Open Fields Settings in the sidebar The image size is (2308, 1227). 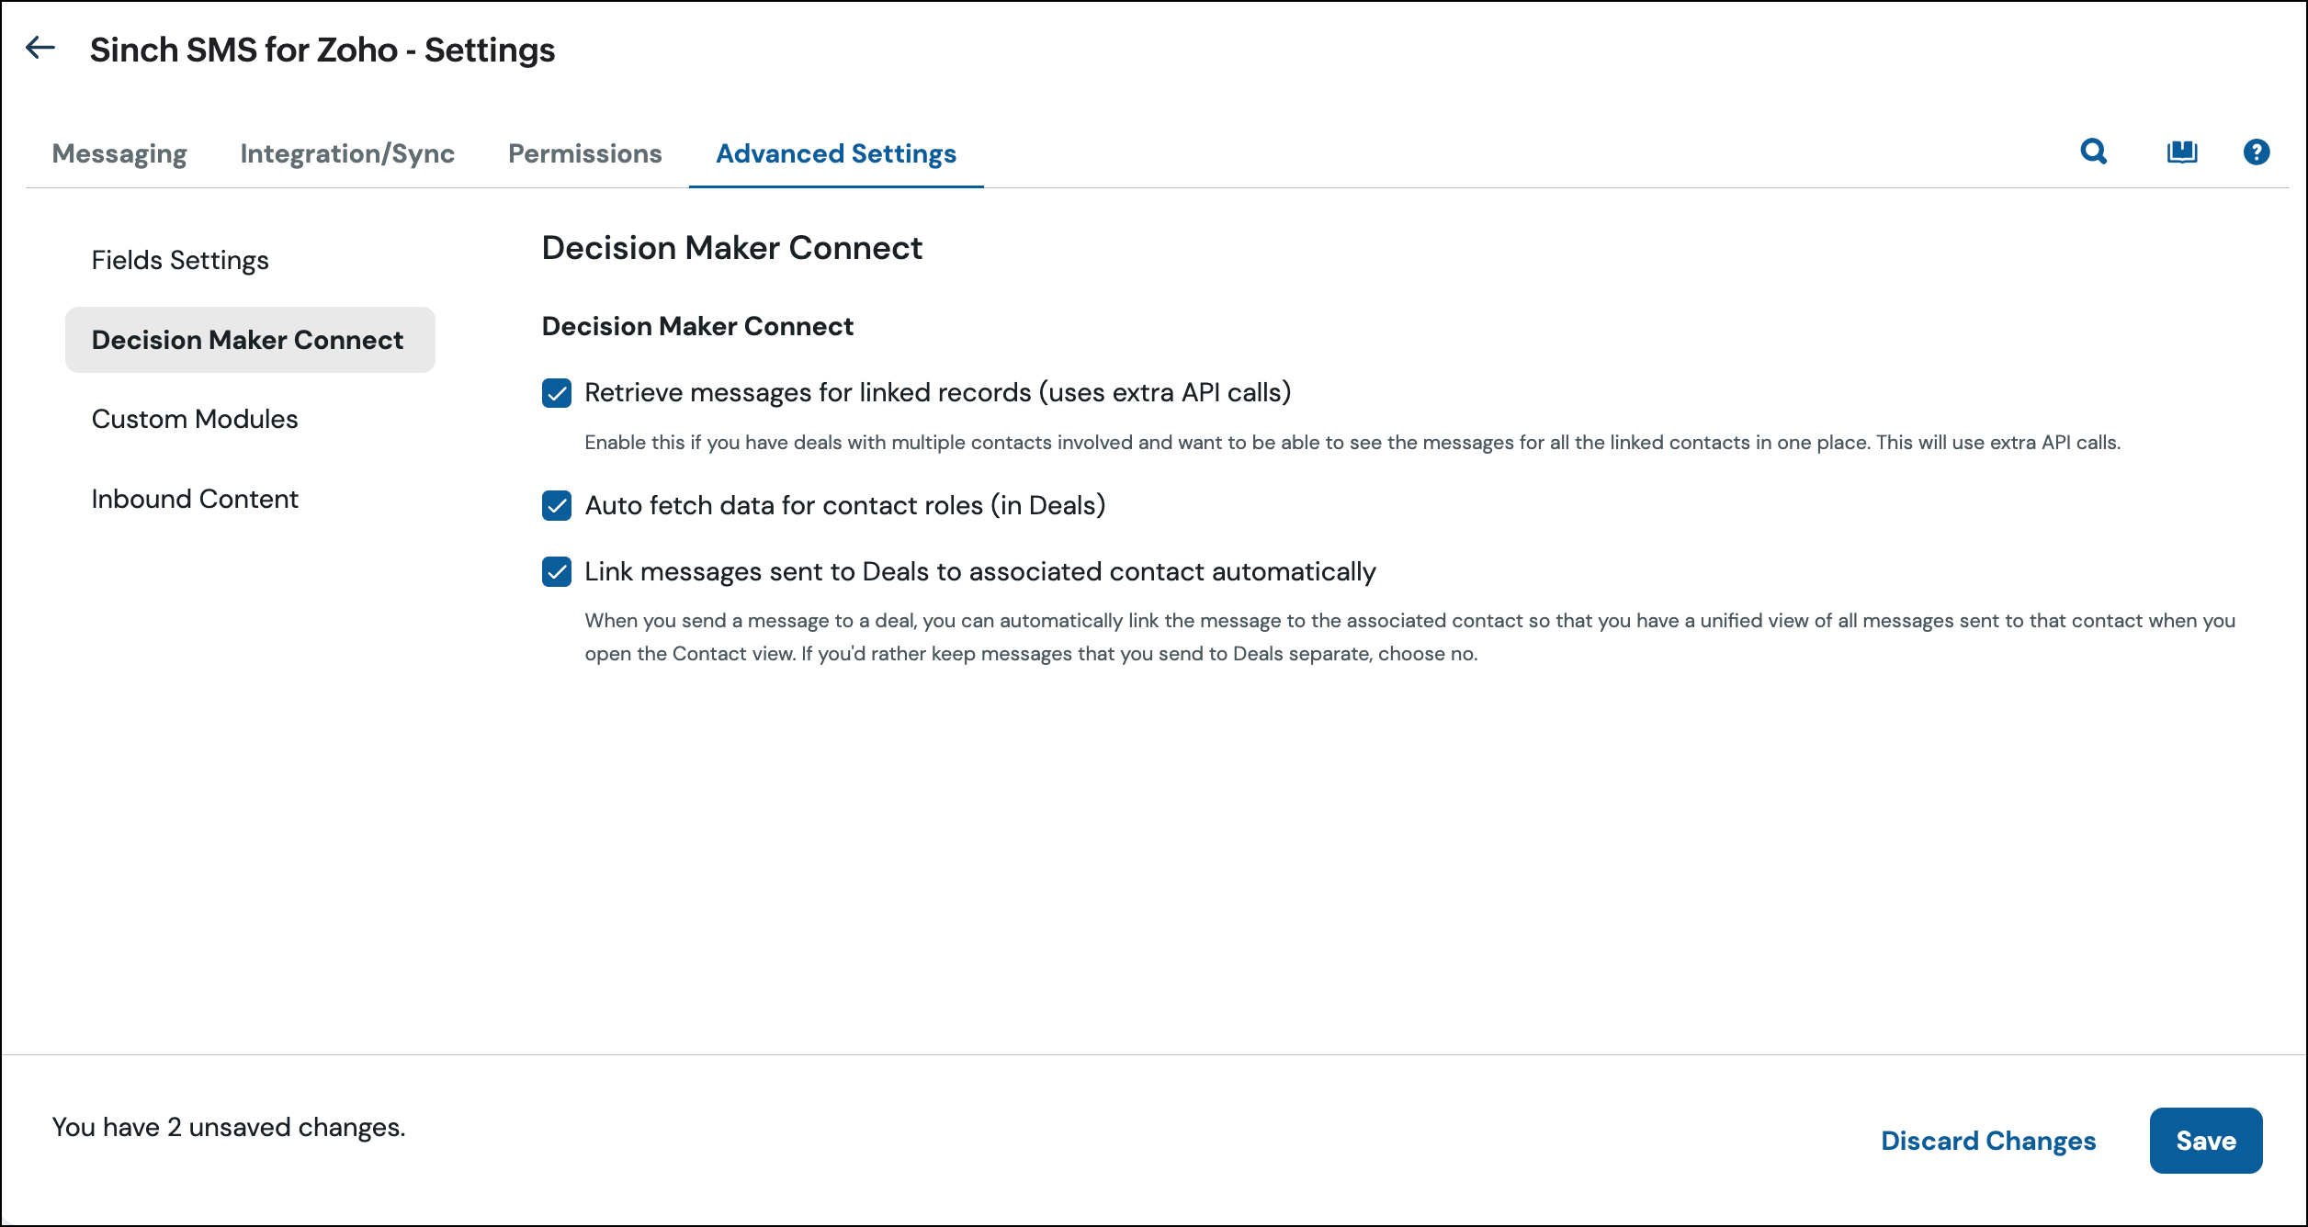coord(180,260)
